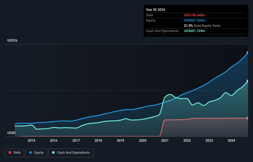Click the Debt row label in tooltip
Screen dimensions: 253x162
pyautogui.click(x=149, y=15)
